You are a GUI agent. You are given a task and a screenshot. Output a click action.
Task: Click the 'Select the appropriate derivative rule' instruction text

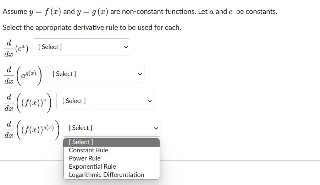[x=92, y=27]
